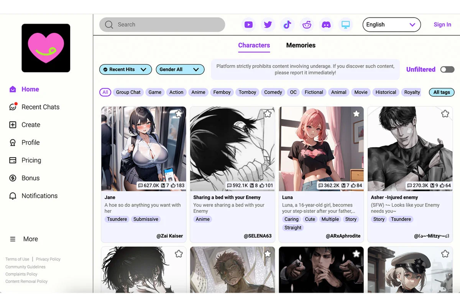Click the Sign In link
This screenshot has width=460, height=306.
pyautogui.click(x=442, y=24)
